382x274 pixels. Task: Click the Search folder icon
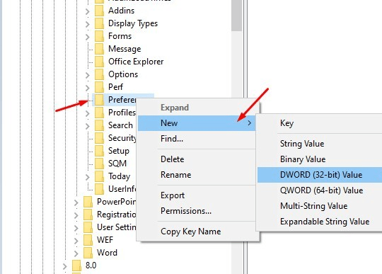(x=99, y=125)
